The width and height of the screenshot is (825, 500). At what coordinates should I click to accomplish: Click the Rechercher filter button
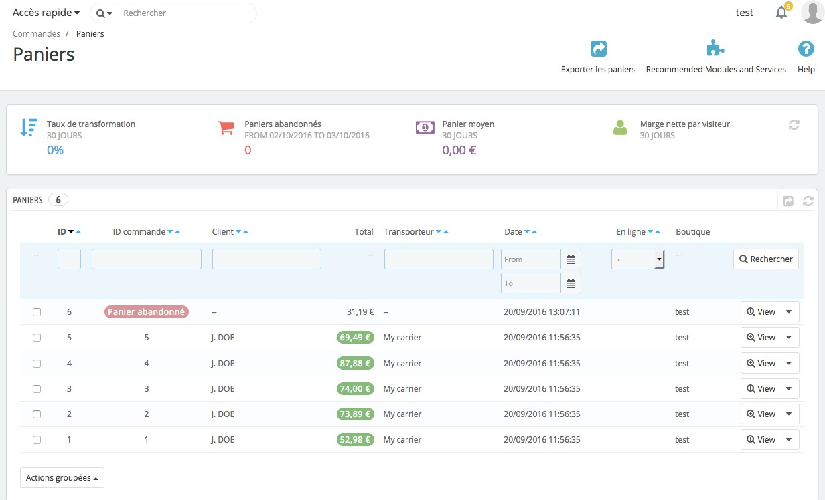pyautogui.click(x=765, y=259)
